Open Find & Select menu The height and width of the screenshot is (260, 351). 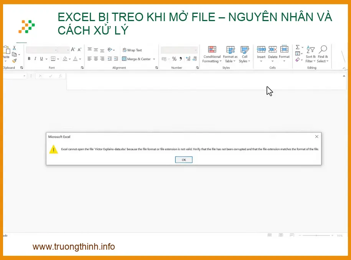pos(323,54)
